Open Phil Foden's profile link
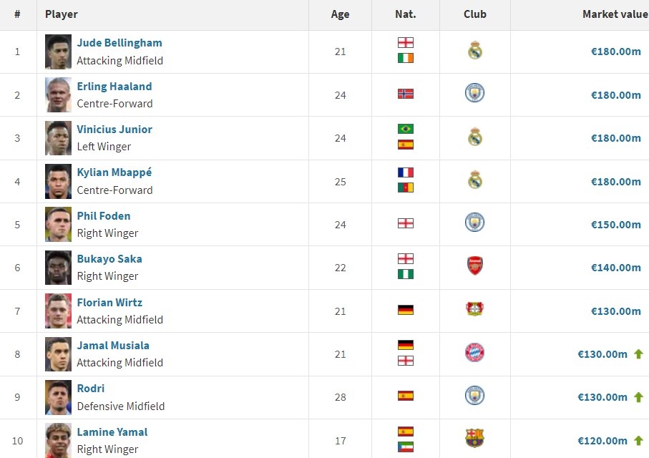 [104, 215]
